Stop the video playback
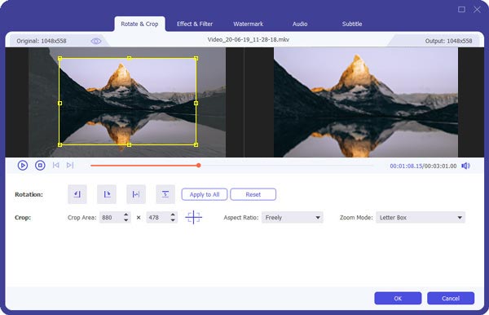Screen dimensions: 489x315 40,165
